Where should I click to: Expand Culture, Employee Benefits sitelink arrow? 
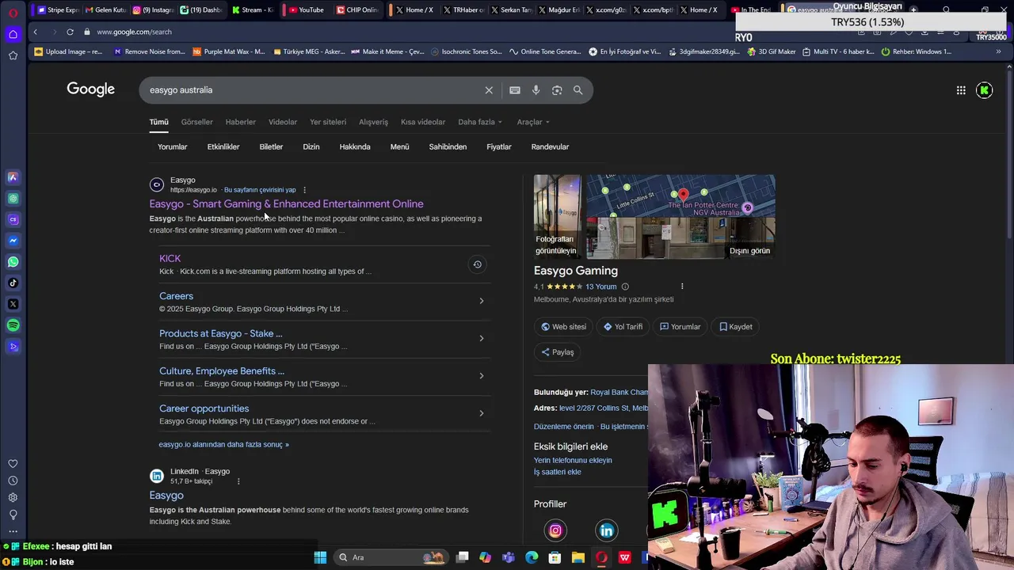482,375
